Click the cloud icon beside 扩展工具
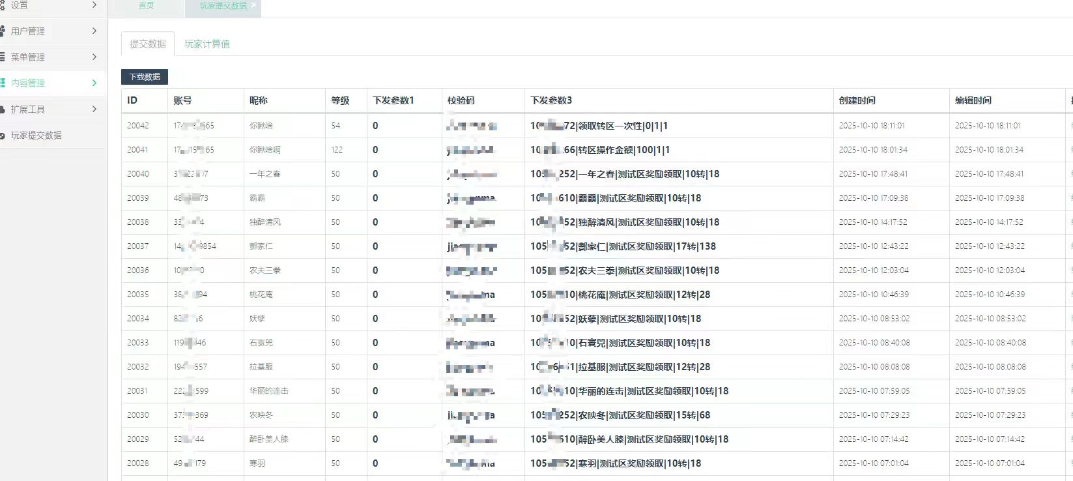The image size is (1073, 481). click(x=3, y=109)
